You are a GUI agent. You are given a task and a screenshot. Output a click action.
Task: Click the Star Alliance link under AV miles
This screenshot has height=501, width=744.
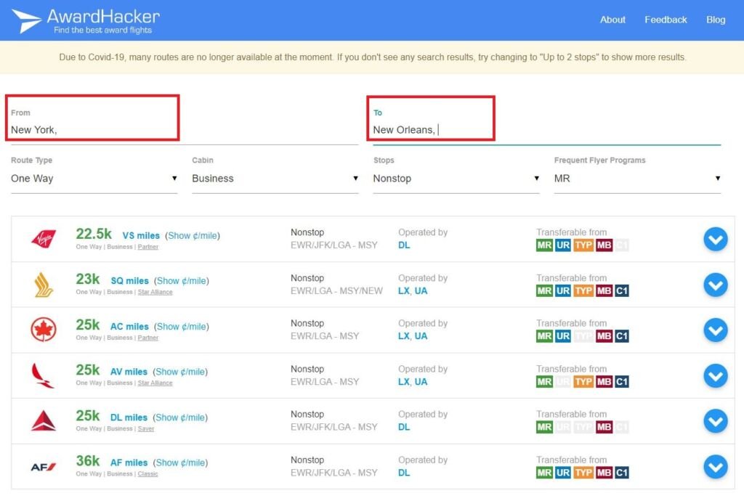(155, 383)
